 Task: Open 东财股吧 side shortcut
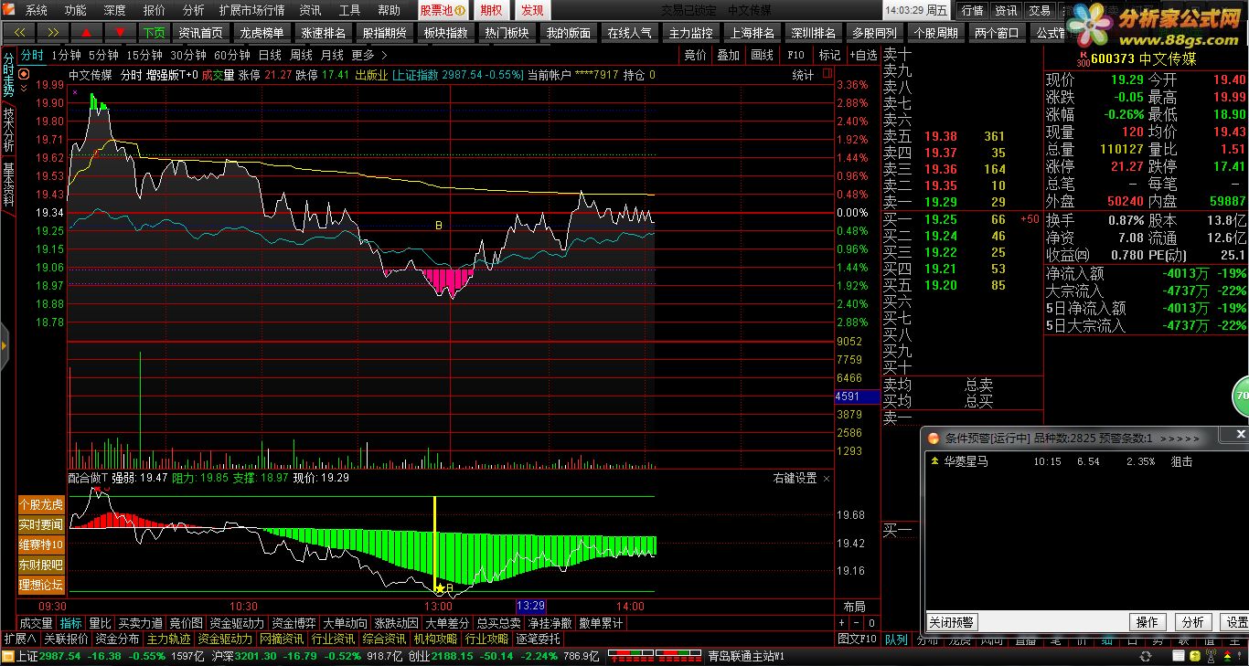coord(41,565)
